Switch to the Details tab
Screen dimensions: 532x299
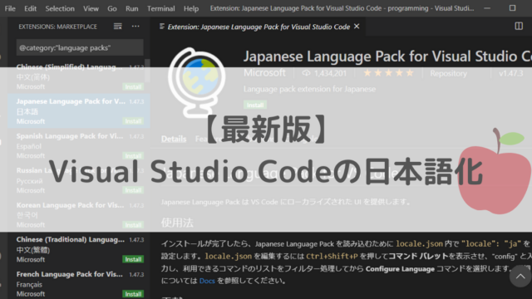tap(174, 139)
